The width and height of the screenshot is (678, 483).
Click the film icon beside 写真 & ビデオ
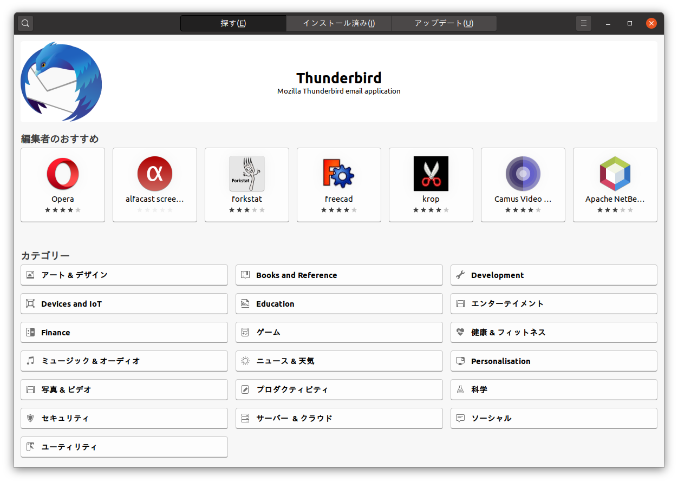click(x=30, y=389)
